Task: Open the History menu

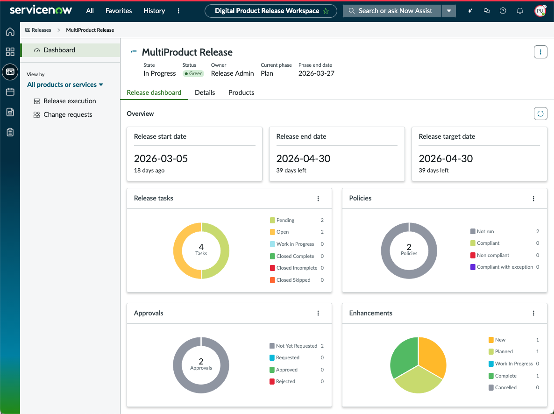Action: click(x=154, y=11)
